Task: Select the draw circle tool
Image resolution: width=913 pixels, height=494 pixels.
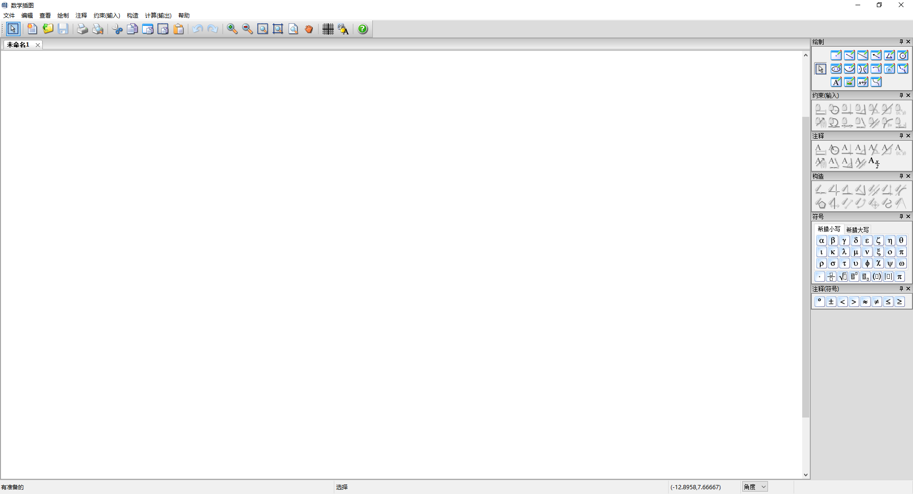Action: pos(903,55)
